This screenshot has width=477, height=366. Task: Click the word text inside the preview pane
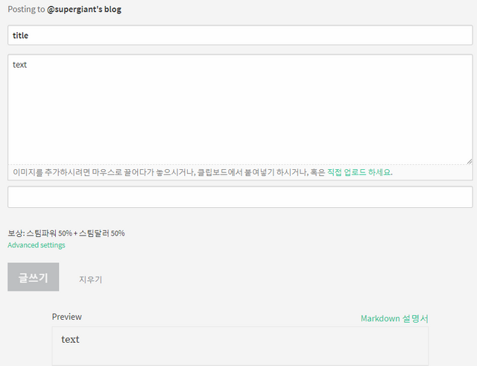click(70, 339)
